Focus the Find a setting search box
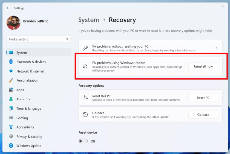The image size is (230, 154). point(39,39)
